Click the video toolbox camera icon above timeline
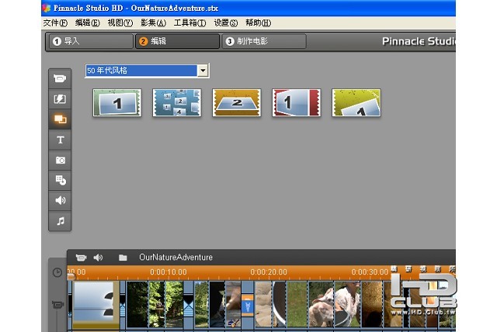Viewport: 497px width, 332px height. [x=81, y=258]
